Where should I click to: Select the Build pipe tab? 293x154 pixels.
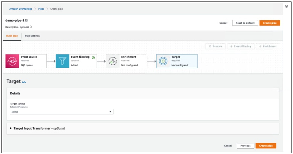pos(12,36)
